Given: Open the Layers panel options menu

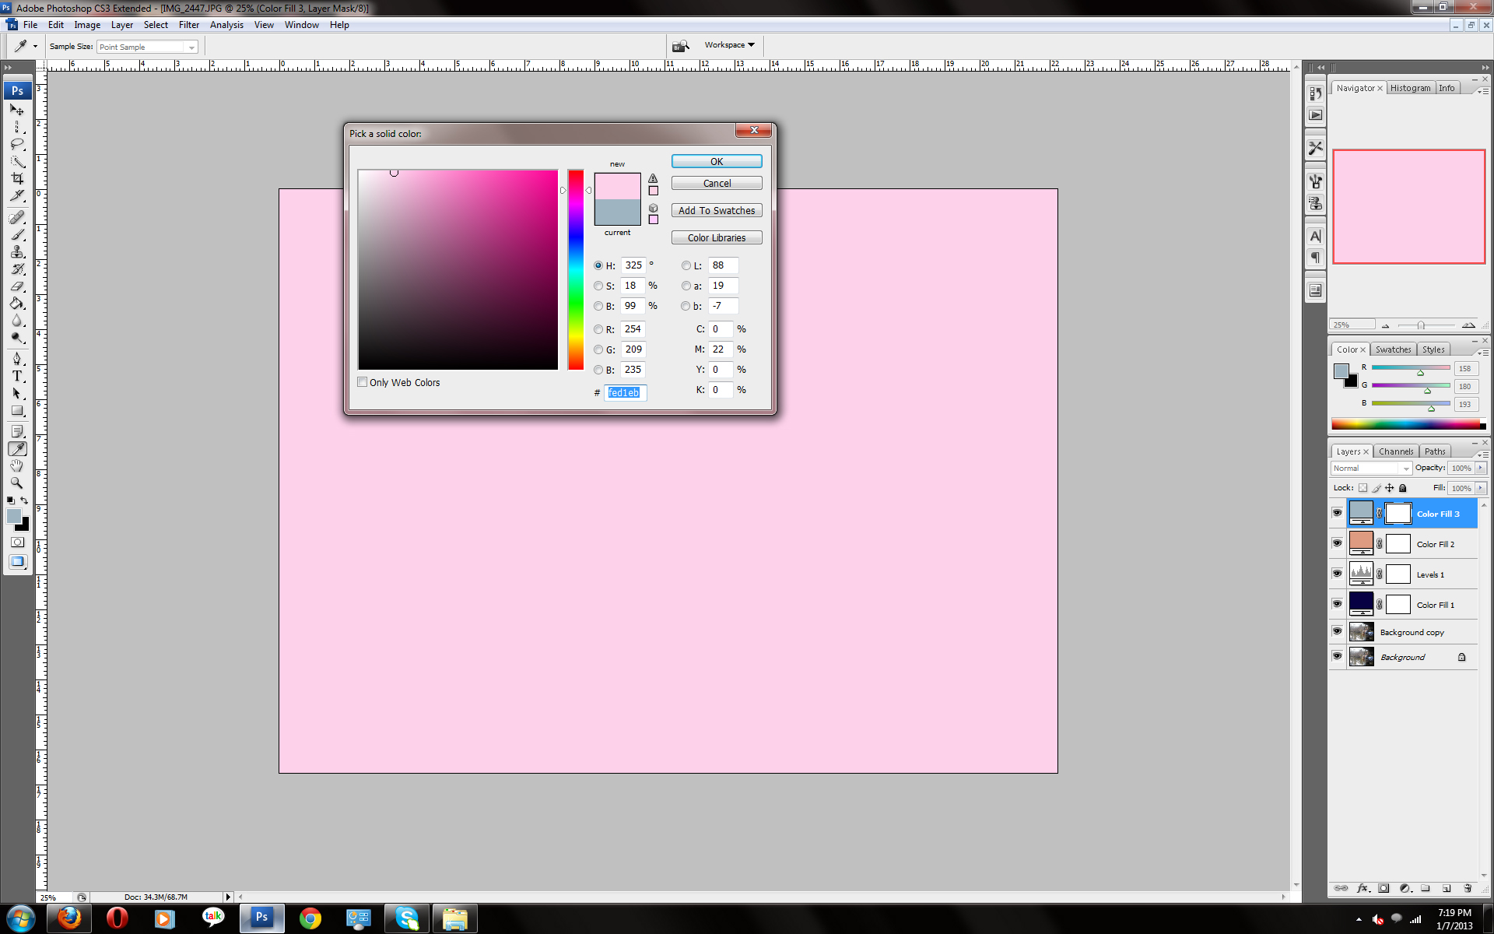Looking at the screenshot, I should tap(1484, 454).
